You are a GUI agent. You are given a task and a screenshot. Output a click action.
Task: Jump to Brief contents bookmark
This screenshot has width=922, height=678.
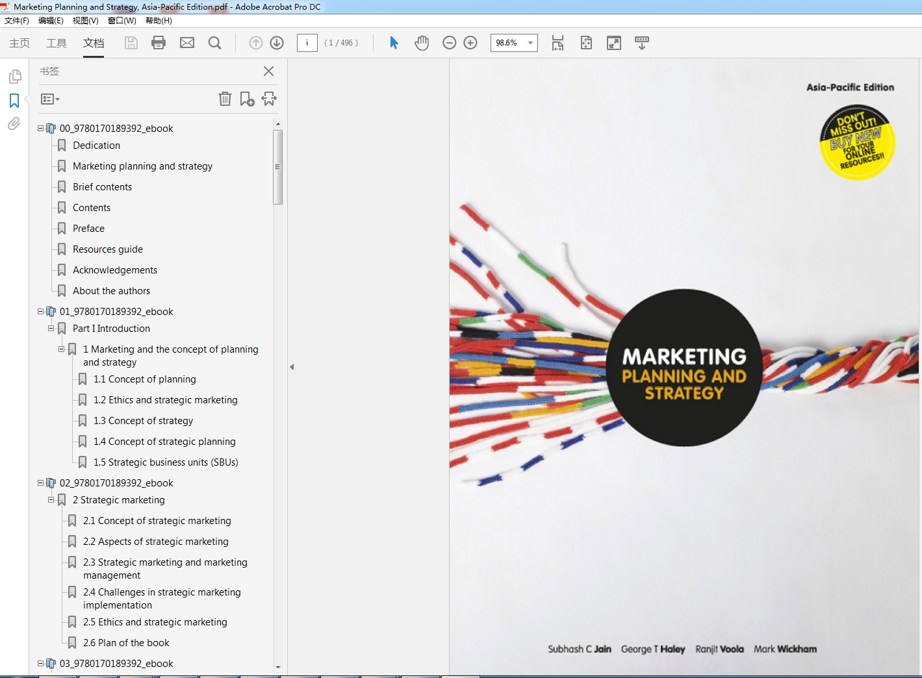tap(102, 187)
